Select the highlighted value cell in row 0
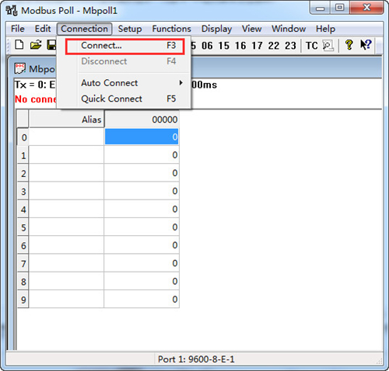The width and height of the screenshot is (389, 371). click(142, 137)
